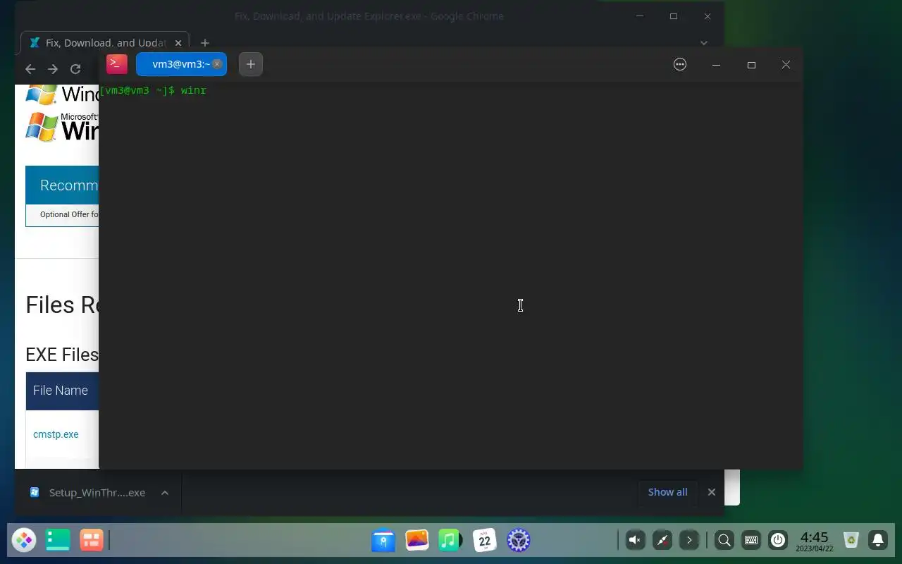Open the trash in the dock
This screenshot has height=564, width=902.
click(x=851, y=541)
